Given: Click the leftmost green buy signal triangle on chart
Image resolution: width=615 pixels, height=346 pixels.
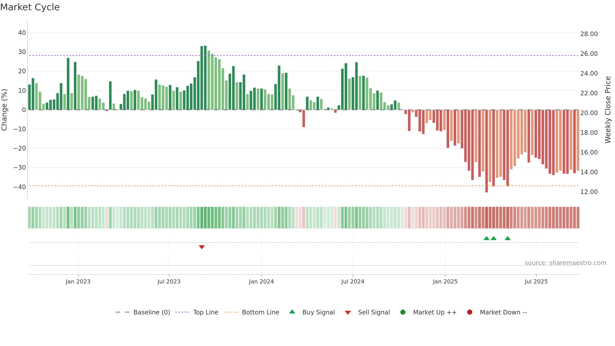Looking at the screenshot, I should [487, 238].
